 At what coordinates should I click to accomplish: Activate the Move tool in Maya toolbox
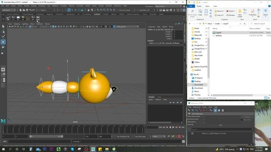pyautogui.click(x=3, y=42)
